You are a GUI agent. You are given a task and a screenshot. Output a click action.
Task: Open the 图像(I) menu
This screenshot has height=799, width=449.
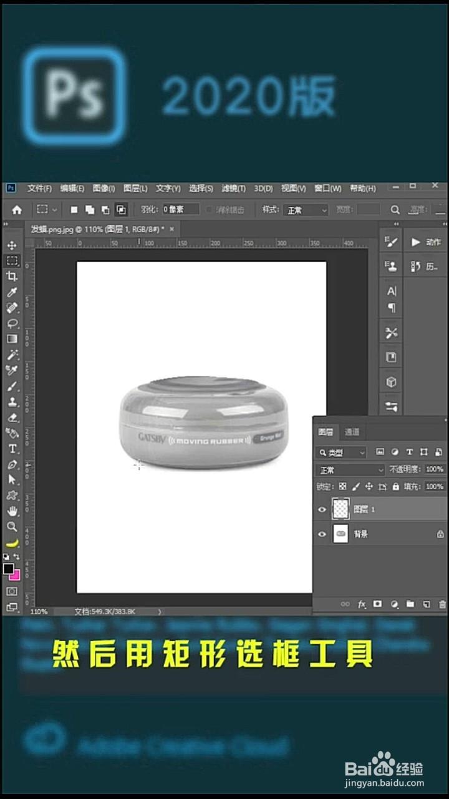(104, 188)
